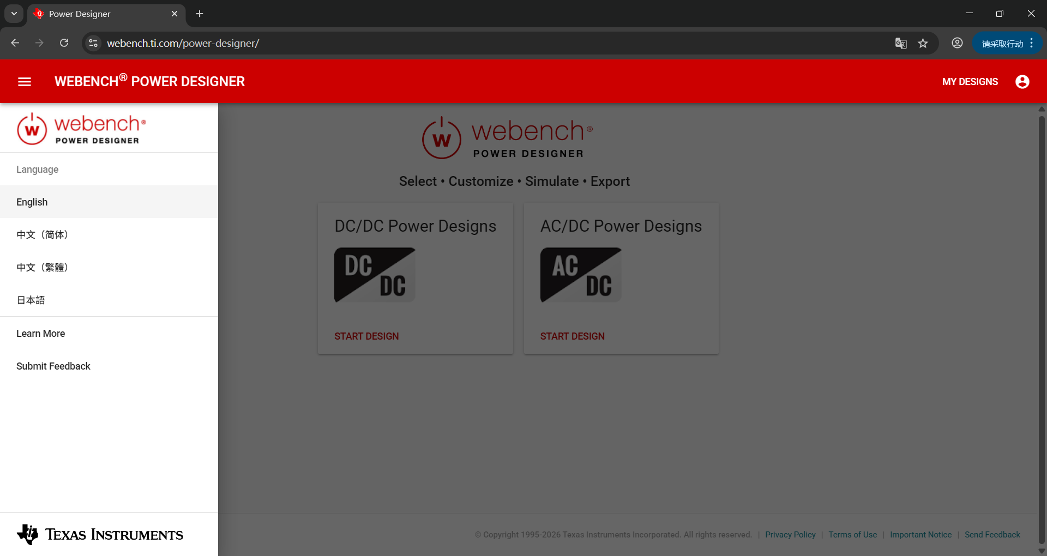Reload the current page
This screenshot has height=556, width=1047.
coord(64,43)
